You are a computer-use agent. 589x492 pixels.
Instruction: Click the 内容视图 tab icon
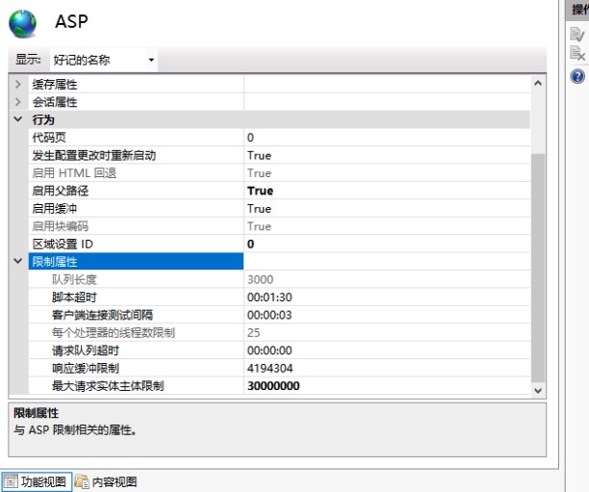click(x=82, y=481)
